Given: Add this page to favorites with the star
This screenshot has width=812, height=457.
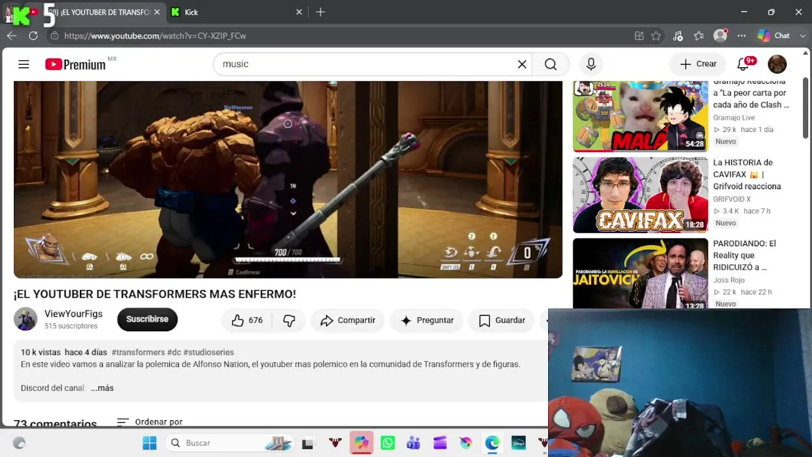Looking at the screenshot, I should [x=656, y=36].
